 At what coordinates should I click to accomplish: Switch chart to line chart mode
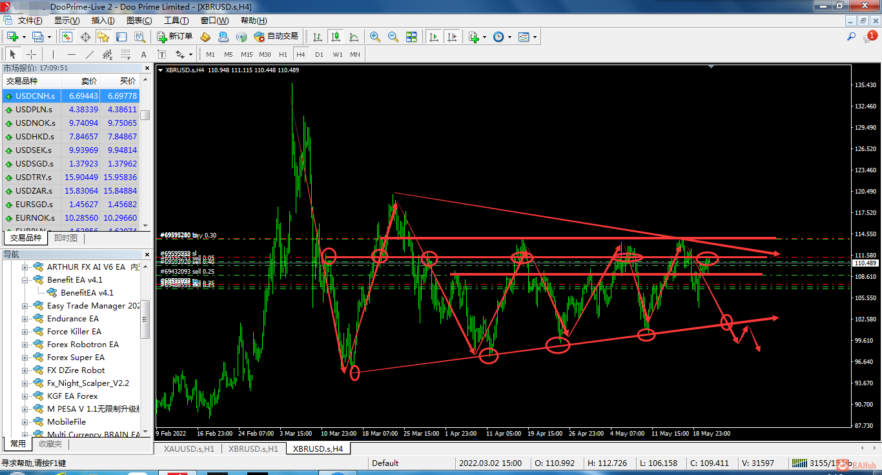(353, 37)
